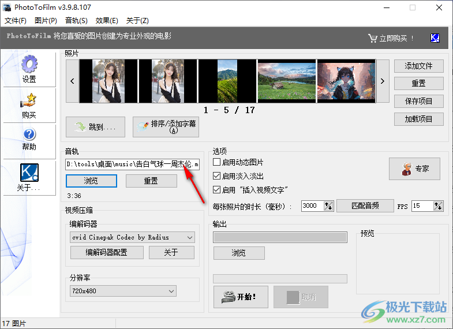Click the audio track 重置 reset button

(151, 181)
